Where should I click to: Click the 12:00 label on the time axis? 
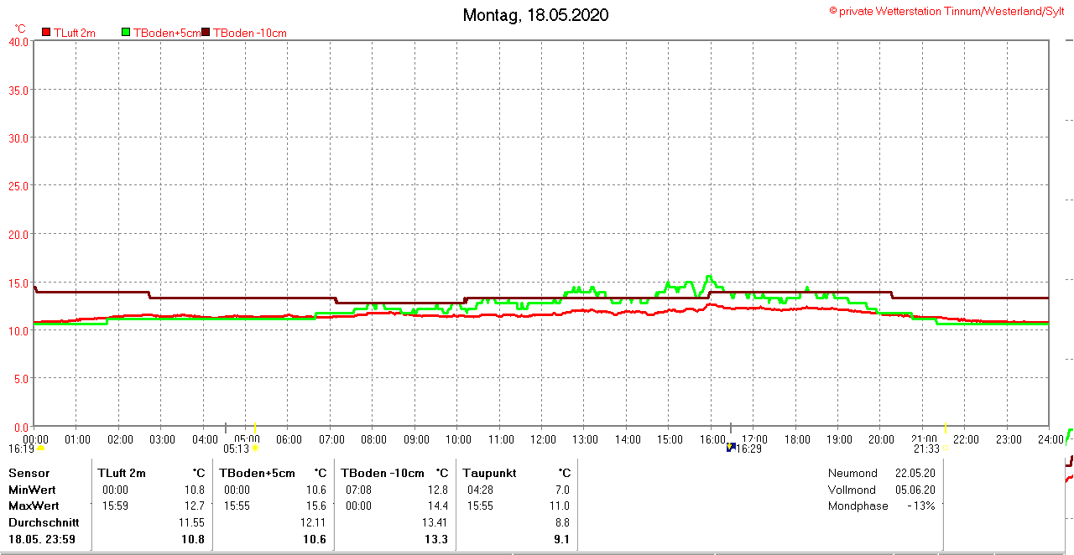pos(543,439)
